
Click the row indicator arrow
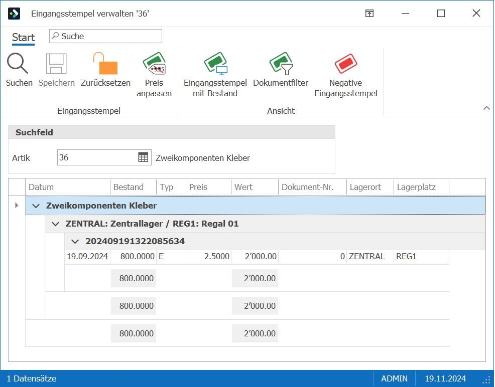[17, 206]
